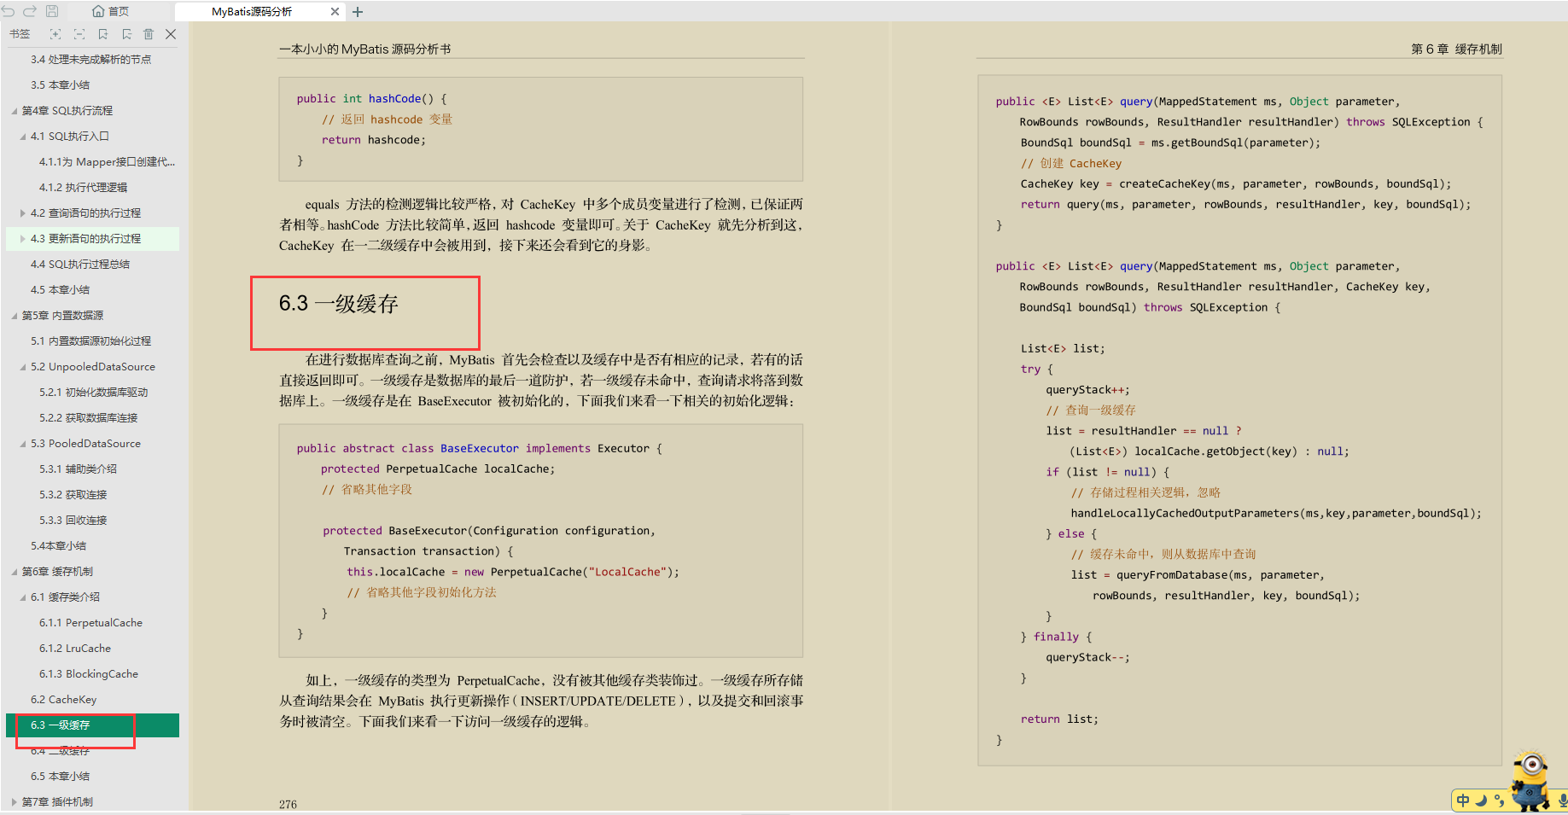Close the 书签 bookmark panel
The height and width of the screenshot is (815, 1568).
click(171, 34)
